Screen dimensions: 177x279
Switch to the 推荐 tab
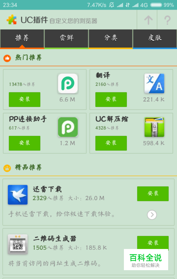[x=22, y=39]
